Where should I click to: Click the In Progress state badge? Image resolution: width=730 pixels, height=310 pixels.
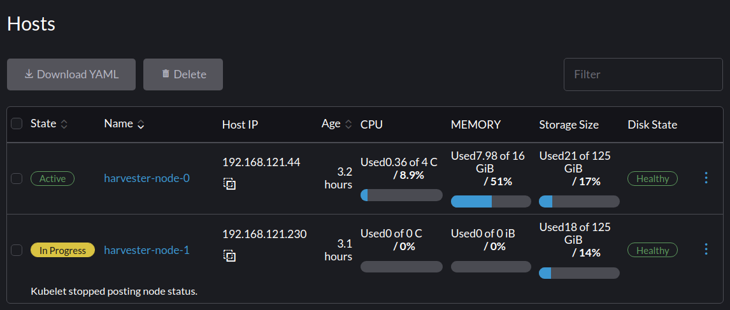pos(62,250)
